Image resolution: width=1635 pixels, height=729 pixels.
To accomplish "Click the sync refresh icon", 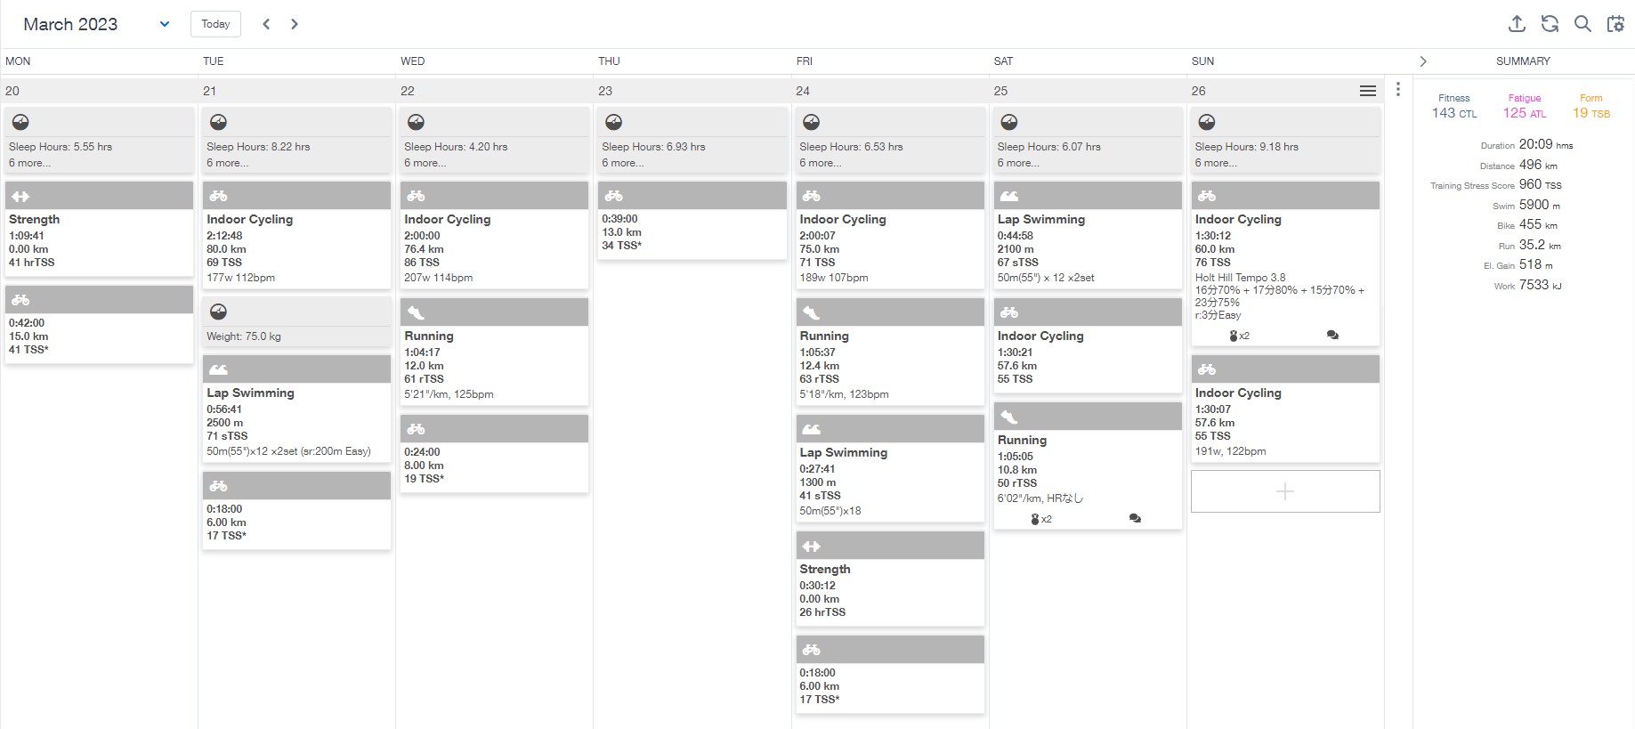I will coord(1550,24).
